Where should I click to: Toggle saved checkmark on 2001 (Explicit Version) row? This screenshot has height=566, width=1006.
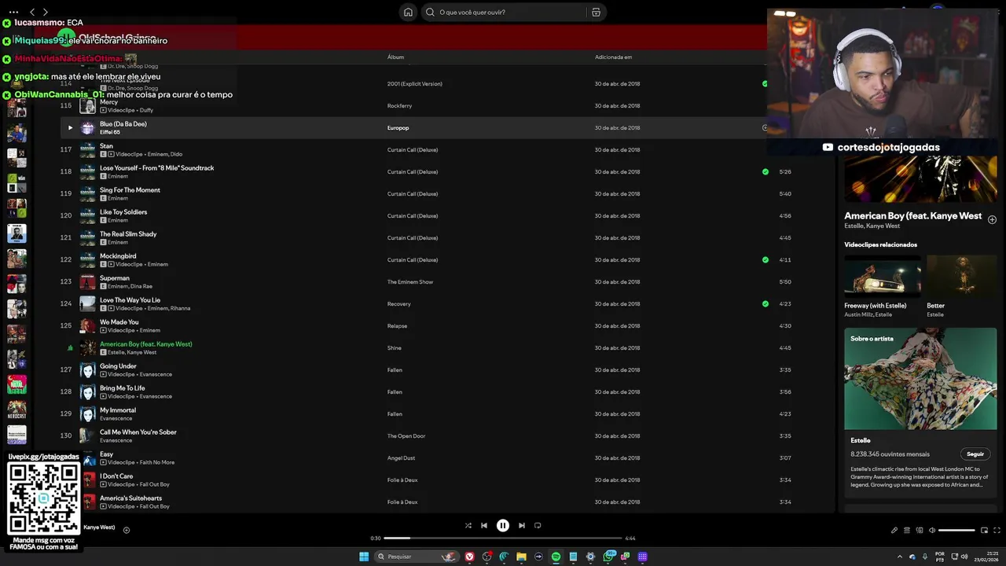[766, 84]
